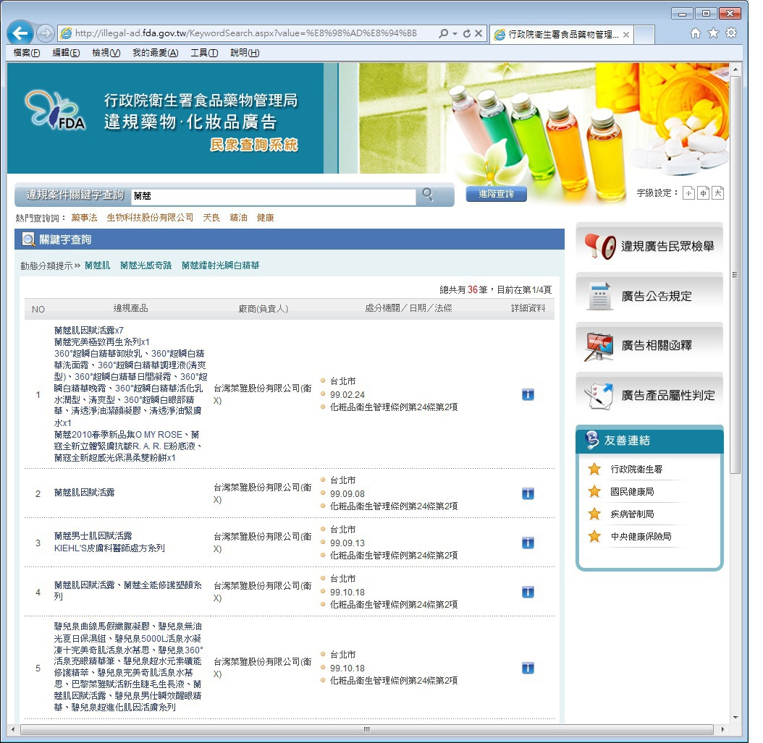Image resolution: width=763 pixels, height=743 pixels.
Task: Click KIEHL'S皮膚科醫師處方系列 product text
Action: tap(109, 548)
